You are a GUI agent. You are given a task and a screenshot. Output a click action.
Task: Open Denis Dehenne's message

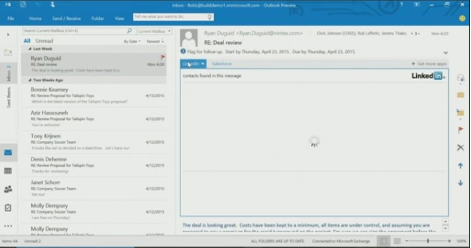[94, 165]
